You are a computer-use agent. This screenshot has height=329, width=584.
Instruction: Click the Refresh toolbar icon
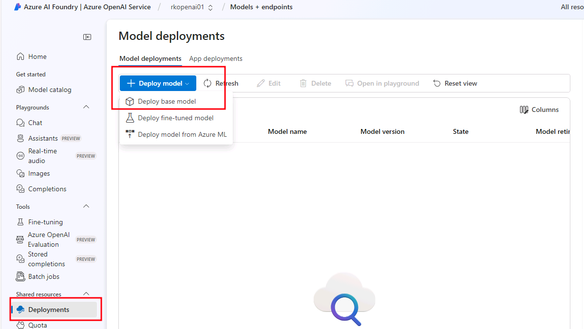[208, 83]
